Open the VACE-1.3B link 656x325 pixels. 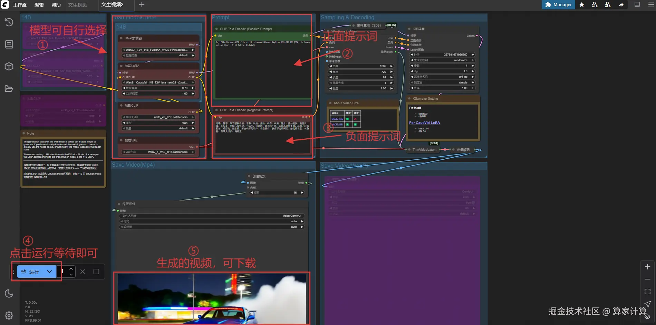coord(337,119)
